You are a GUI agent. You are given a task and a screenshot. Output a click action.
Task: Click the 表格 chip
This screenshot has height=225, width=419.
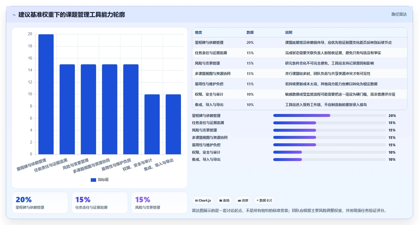pos(224,200)
